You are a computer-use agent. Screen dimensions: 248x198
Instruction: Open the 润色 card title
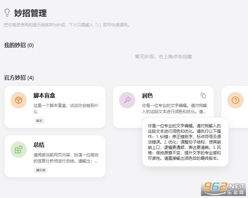147,95
